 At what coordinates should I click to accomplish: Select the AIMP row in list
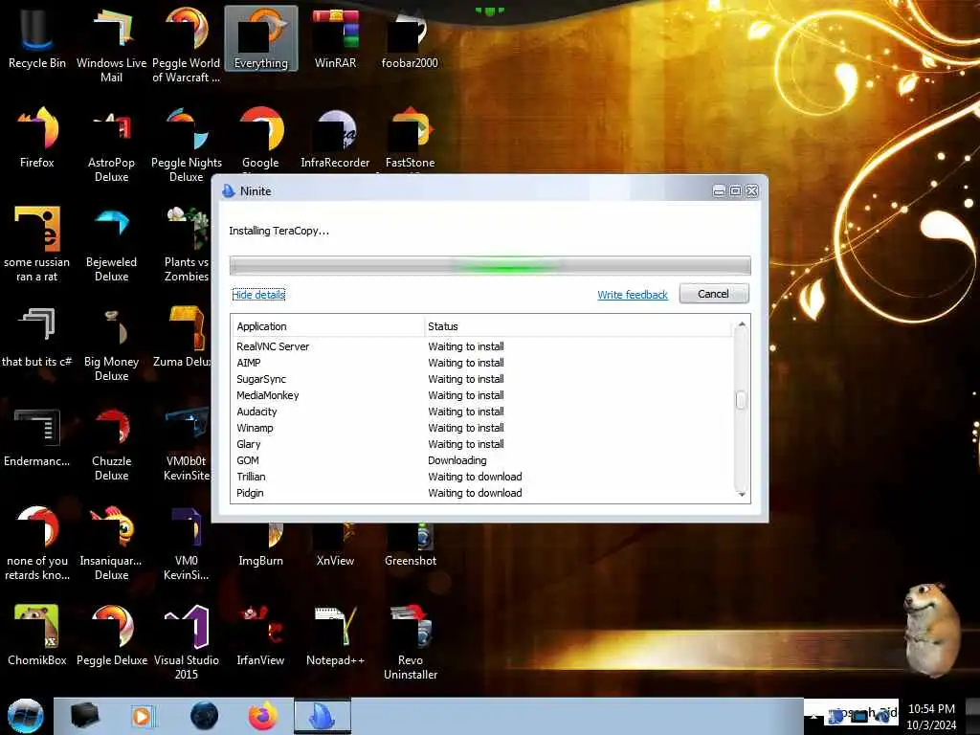pyautogui.click(x=483, y=363)
